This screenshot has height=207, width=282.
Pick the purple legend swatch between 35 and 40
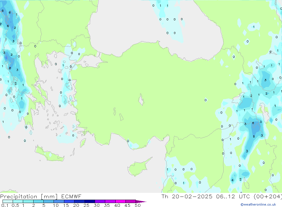[110, 201]
